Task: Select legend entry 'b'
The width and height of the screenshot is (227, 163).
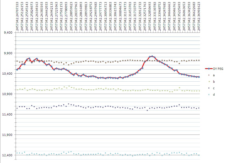Action: [211, 82]
